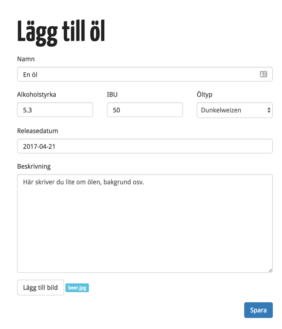282x329 pixels.
Task: Open the Dunkelweizen beer type dropdown
Action: click(235, 110)
